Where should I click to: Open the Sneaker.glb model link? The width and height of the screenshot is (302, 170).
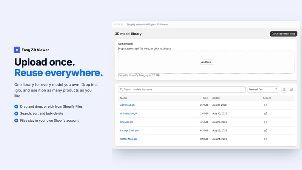tap(126, 122)
